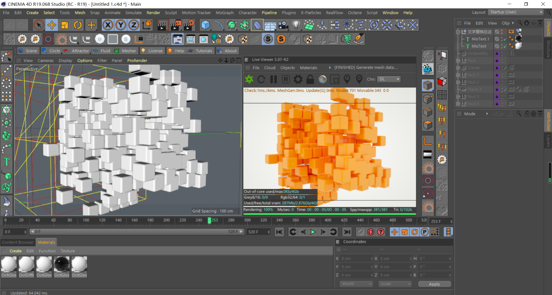Open the Simulate menu
This screenshot has width=552, height=295.
(133, 13)
